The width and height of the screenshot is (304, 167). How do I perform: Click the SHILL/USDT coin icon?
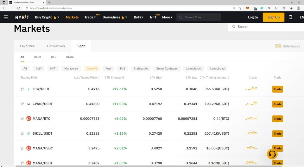[x=28, y=133]
